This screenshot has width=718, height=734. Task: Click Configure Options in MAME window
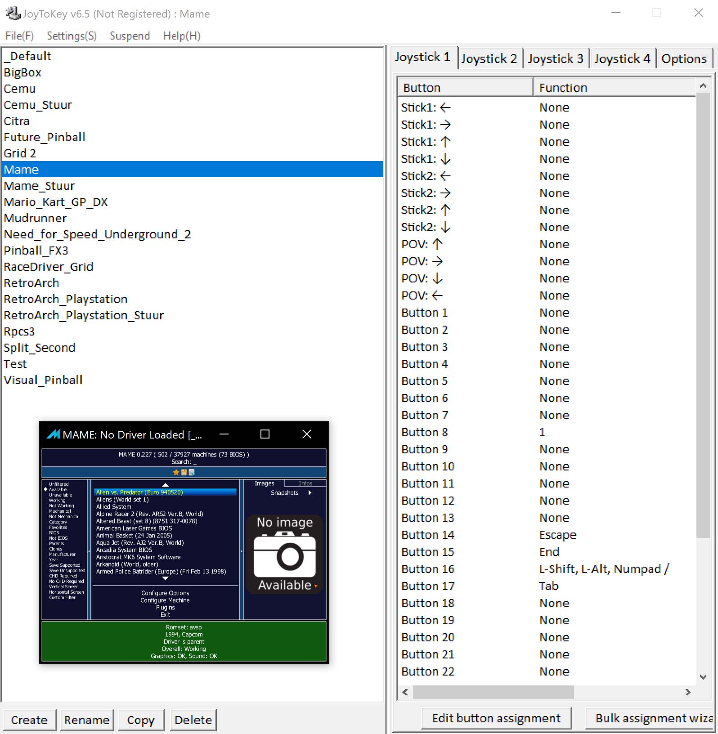click(165, 593)
